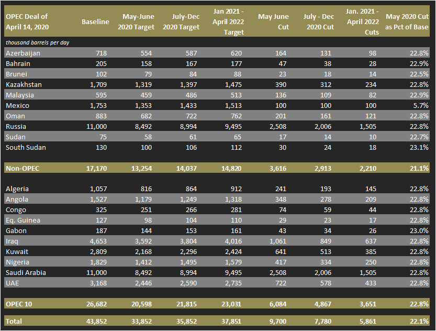
Task: Click Non-OPEC May-June target 13,254
Action: [141, 168]
